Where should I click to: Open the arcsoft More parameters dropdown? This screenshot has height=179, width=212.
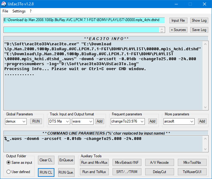pyautogui.click(x=179, y=121)
